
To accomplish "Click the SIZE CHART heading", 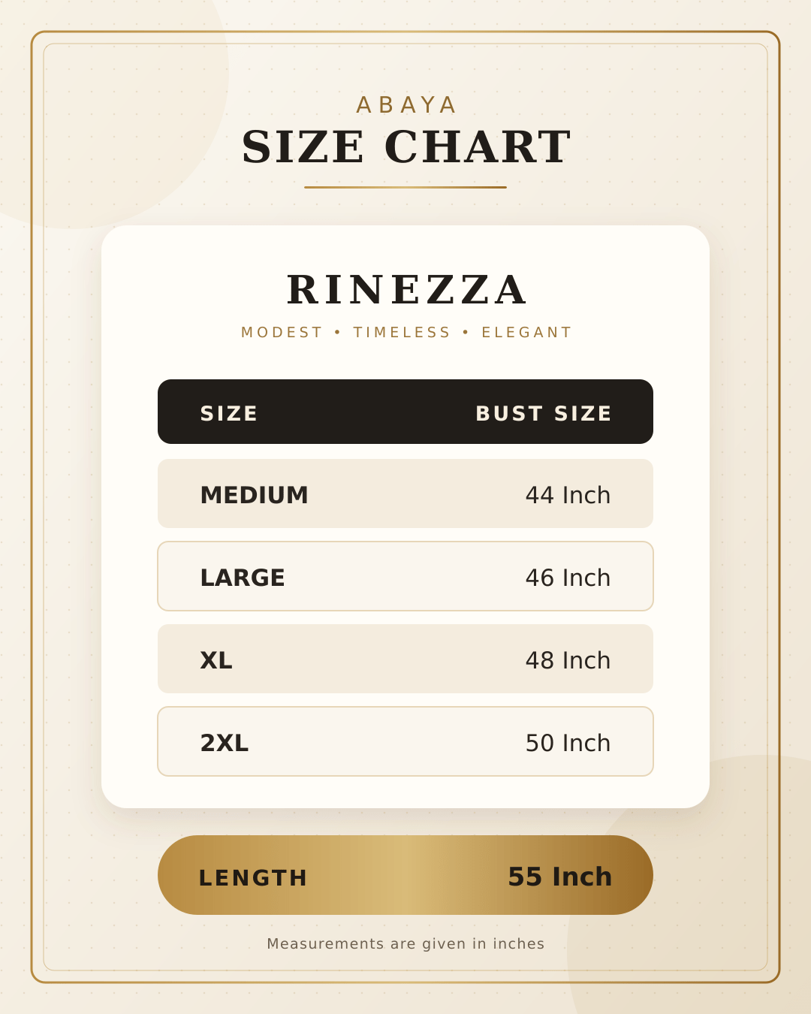I will [406, 146].
